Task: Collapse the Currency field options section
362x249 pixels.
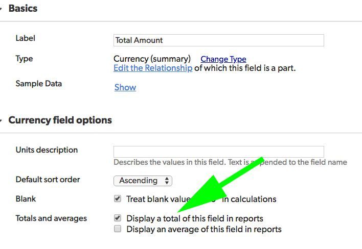Action: click(60, 120)
